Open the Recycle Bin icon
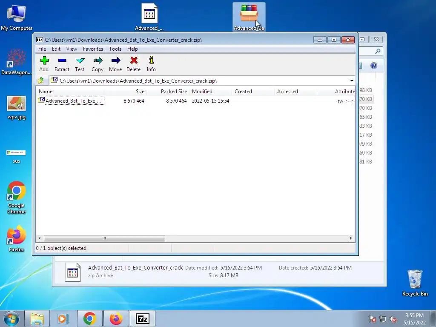This screenshot has width=436, height=327. point(415,283)
